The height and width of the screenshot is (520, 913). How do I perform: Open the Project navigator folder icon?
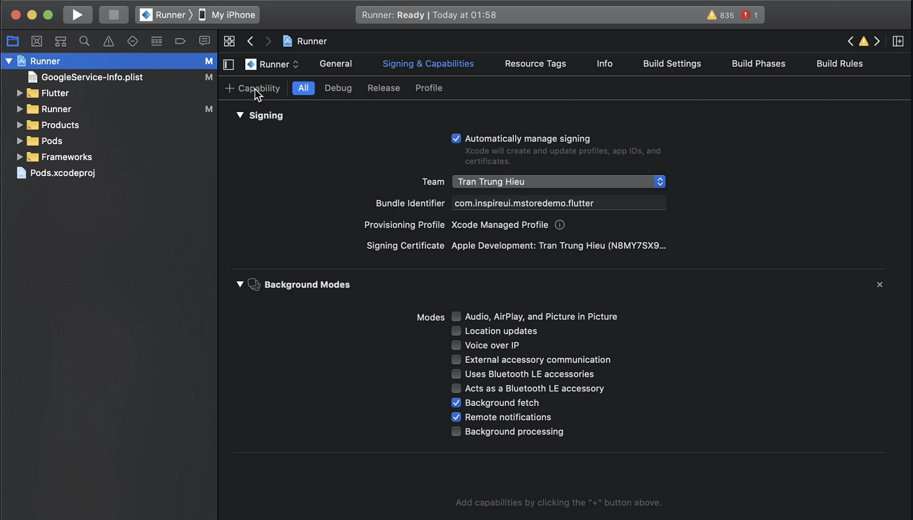(x=12, y=41)
